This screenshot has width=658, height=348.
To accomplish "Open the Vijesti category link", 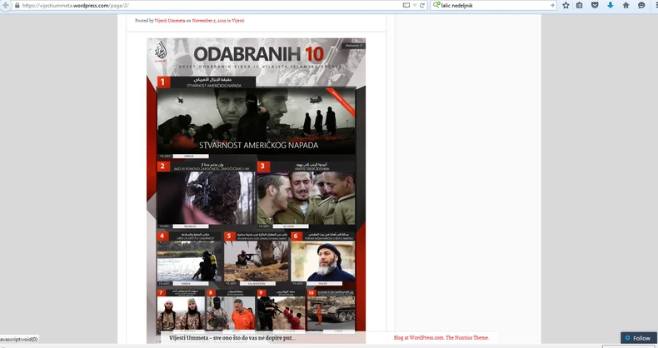I will pos(238,21).
